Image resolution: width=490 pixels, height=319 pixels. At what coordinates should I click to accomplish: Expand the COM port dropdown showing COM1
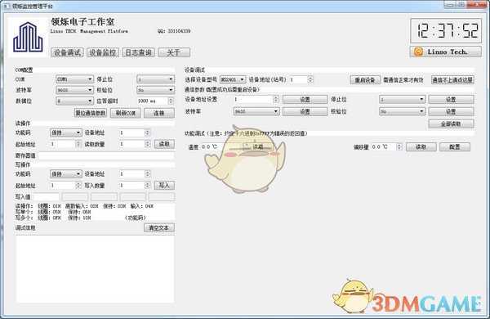74,79
